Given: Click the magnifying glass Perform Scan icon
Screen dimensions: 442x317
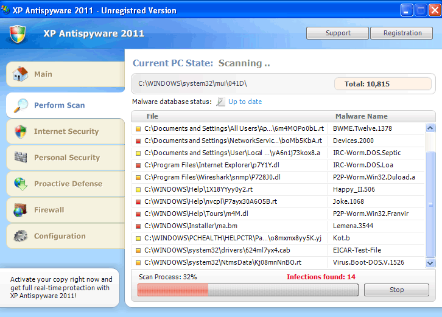Looking at the screenshot, I should point(20,105).
